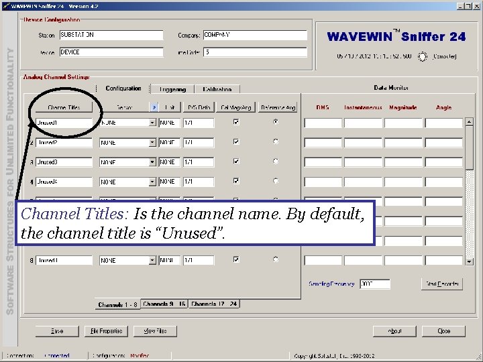Screen dimensions: 483x362
Task: Select Reference Ang radio for channel 1
Action: 276,121
